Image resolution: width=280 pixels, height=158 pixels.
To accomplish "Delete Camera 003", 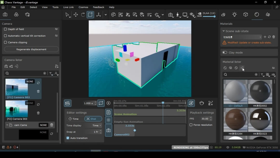I will click(x=38, y=113).
